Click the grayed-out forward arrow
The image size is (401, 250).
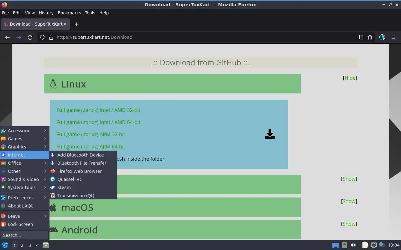[19, 37]
